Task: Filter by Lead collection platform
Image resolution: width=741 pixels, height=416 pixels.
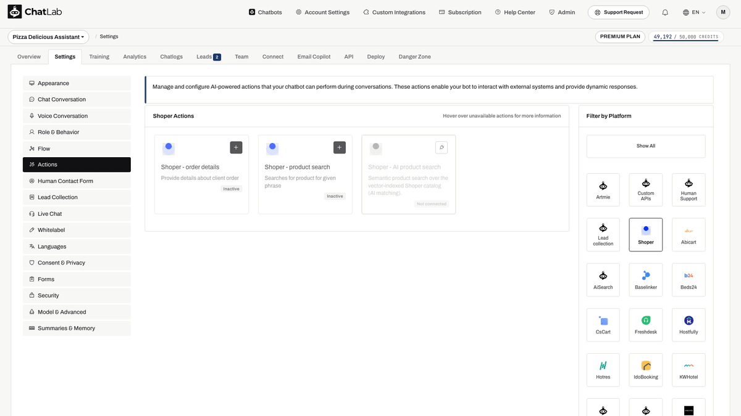Action: (603, 235)
